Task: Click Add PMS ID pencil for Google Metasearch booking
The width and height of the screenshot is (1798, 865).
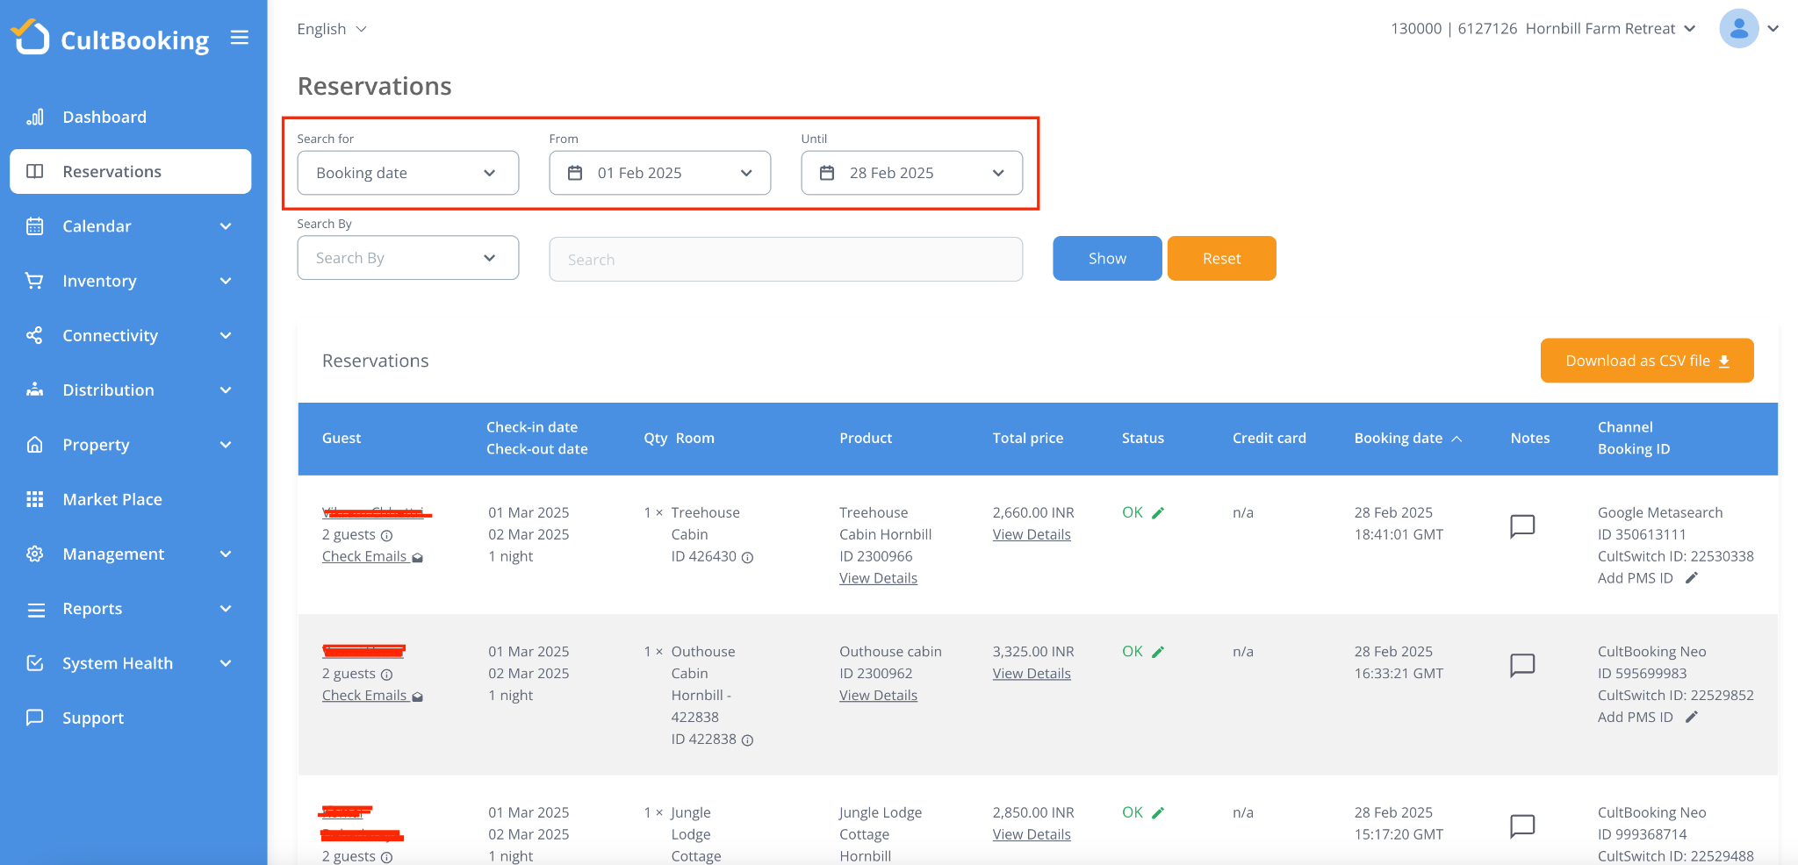Action: (x=1692, y=578)
